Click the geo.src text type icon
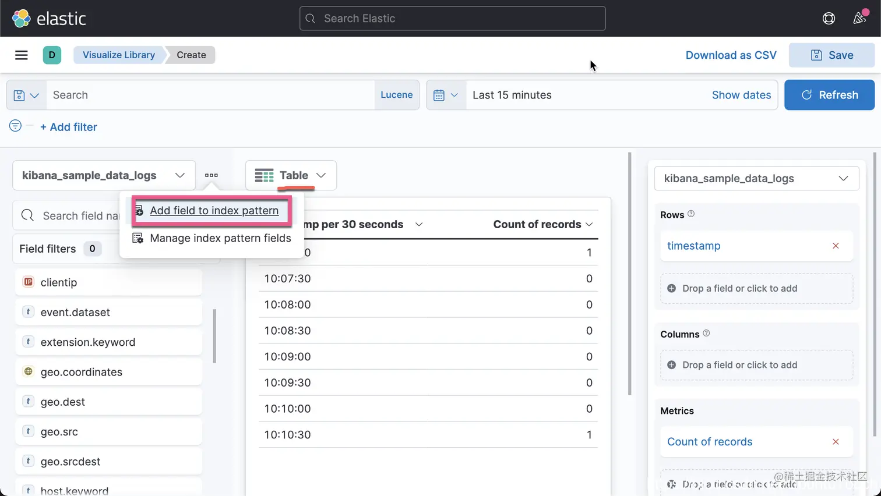Viewport: 881px width, 496px height. 28,431
